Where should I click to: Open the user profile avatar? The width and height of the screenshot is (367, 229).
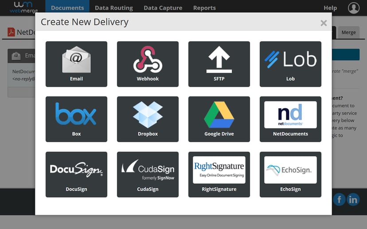(354, 8)
